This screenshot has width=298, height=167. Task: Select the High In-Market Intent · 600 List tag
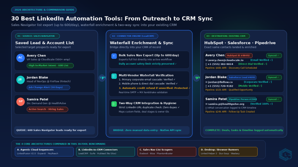(50, 65)
